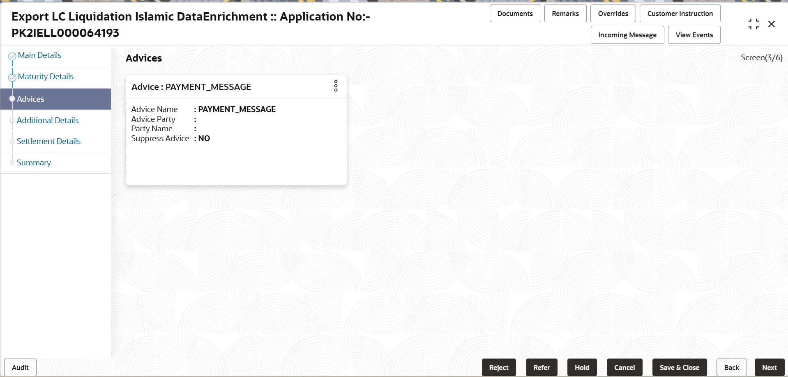Proceed with the Next button
The image size is (788, 377).
point(770,368)
